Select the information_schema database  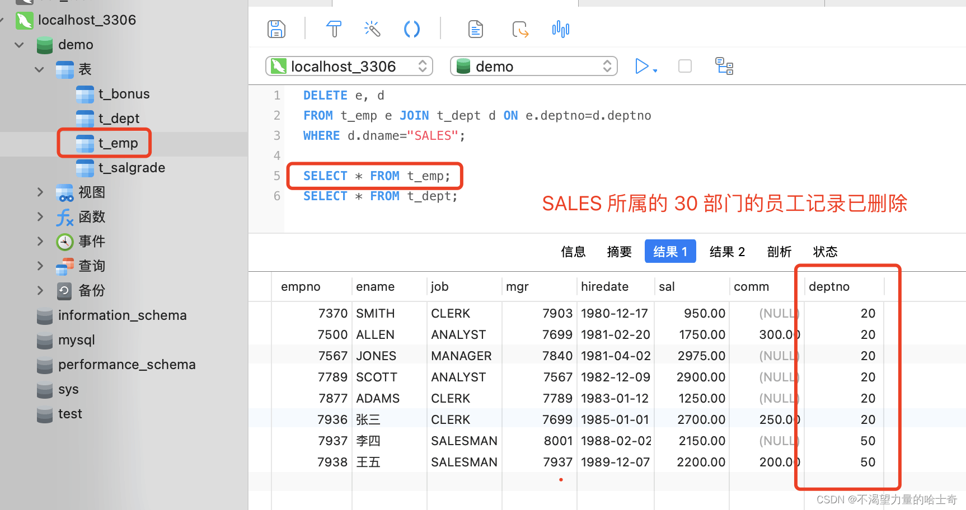tap(122, 315)
